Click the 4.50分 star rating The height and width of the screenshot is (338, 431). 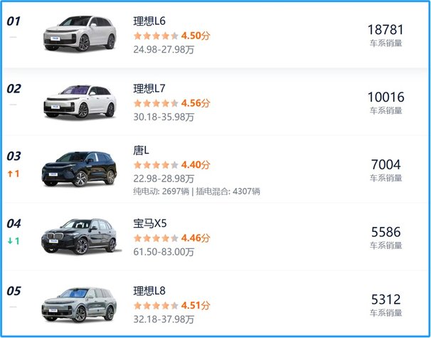172,36
